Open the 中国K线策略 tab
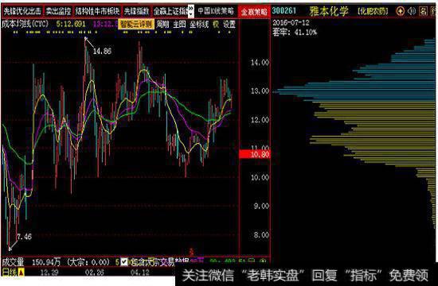 coord(216,11)
